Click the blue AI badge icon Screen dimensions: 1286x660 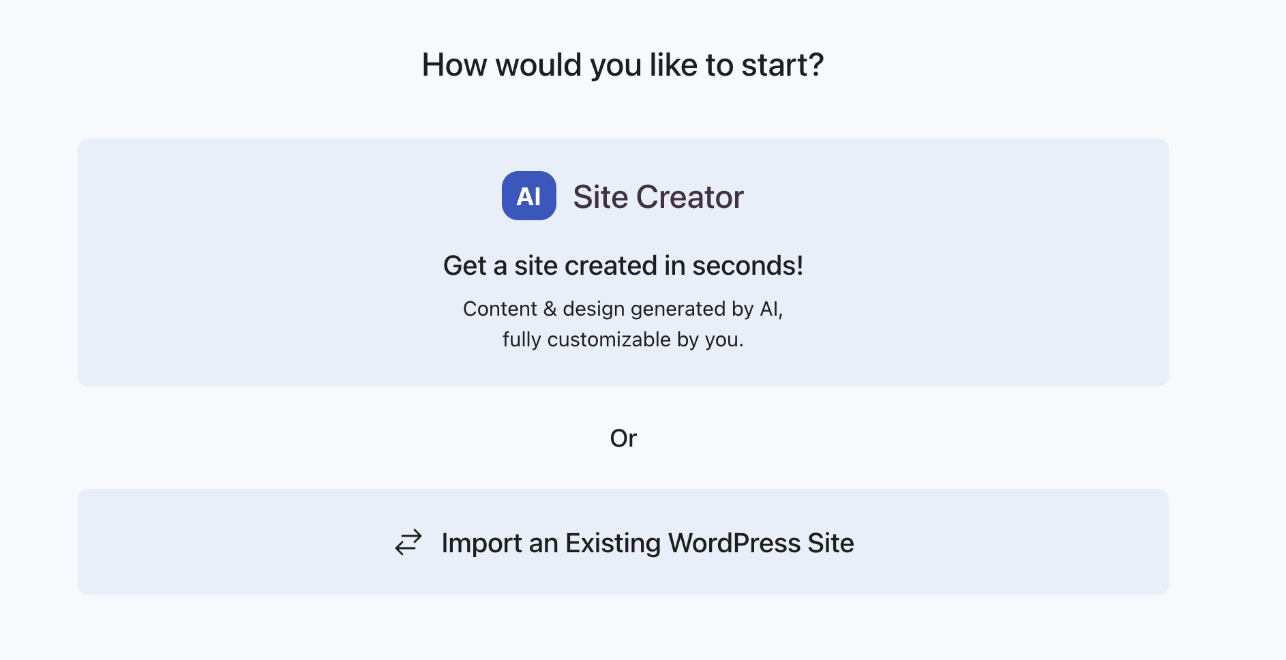(528, 196)
